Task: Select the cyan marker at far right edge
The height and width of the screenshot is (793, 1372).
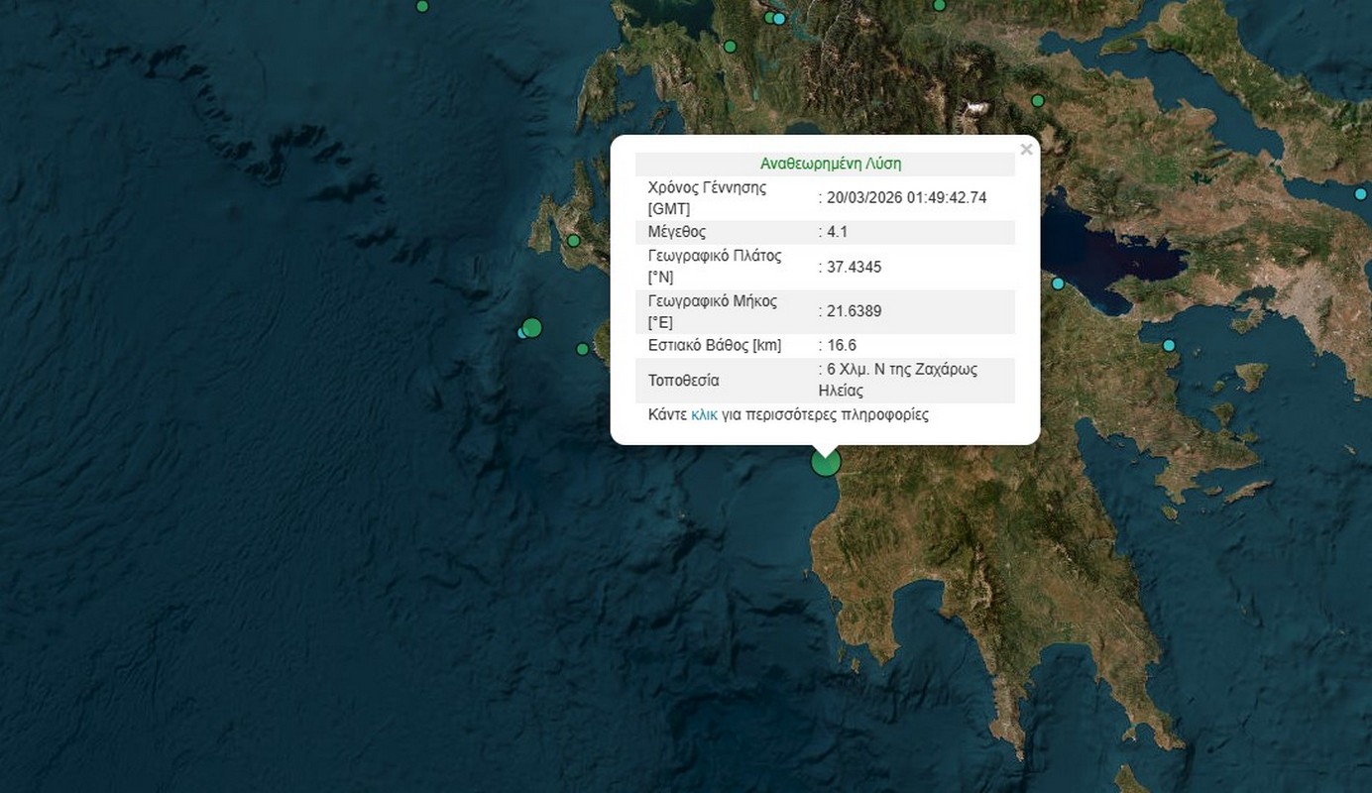Action: 1360,193
